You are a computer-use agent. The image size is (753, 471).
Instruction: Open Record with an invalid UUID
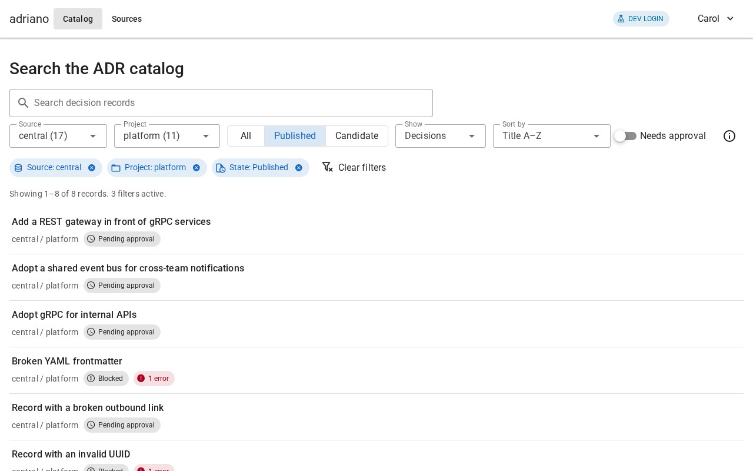[71, 455]
